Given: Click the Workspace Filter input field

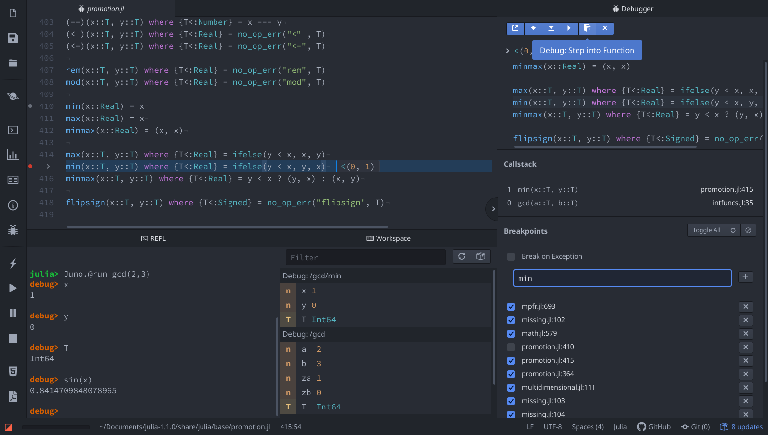Looking at the screenshot, I should point(365,257).
